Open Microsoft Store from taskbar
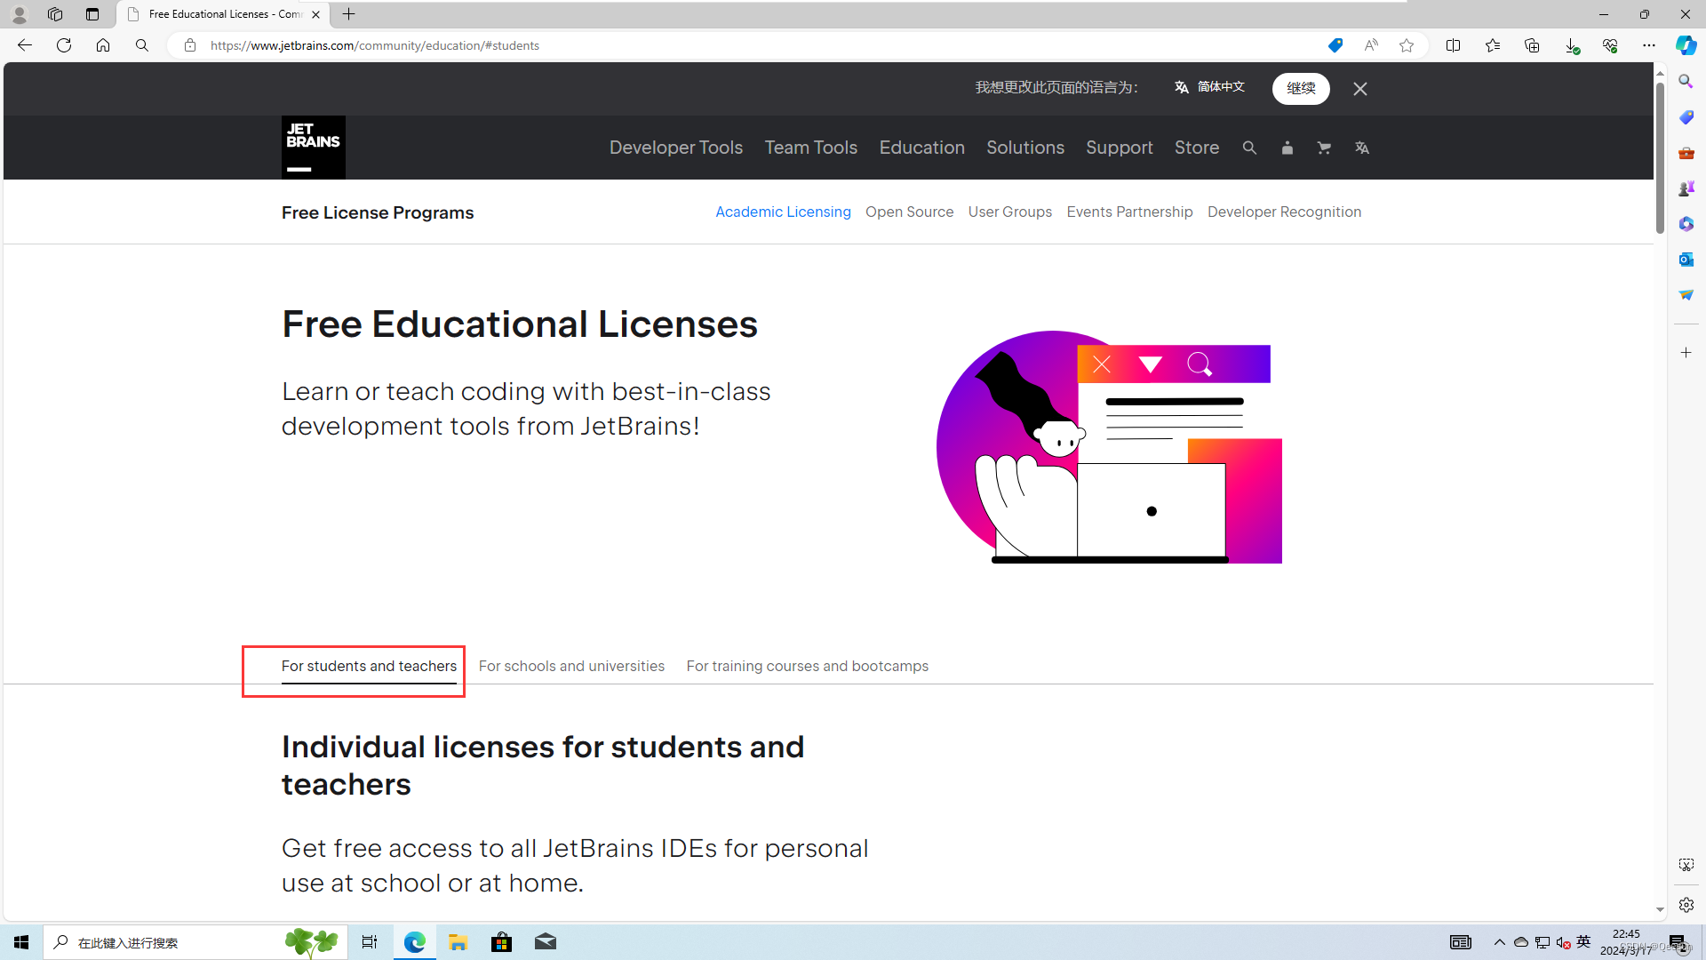Screen dimensions: 1706x960 (501, 942)
